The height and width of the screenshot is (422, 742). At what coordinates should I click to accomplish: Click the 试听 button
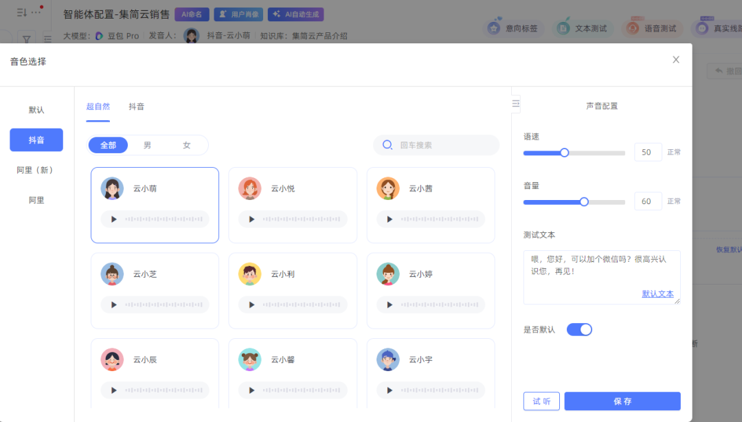(x=541, y=401)
